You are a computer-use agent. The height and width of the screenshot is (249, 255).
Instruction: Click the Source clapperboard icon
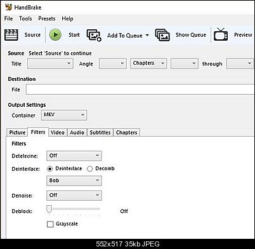[11, 35]
